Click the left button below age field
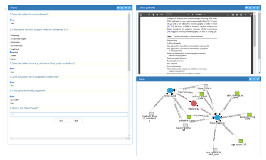266x160 pixels. [61, 121]
